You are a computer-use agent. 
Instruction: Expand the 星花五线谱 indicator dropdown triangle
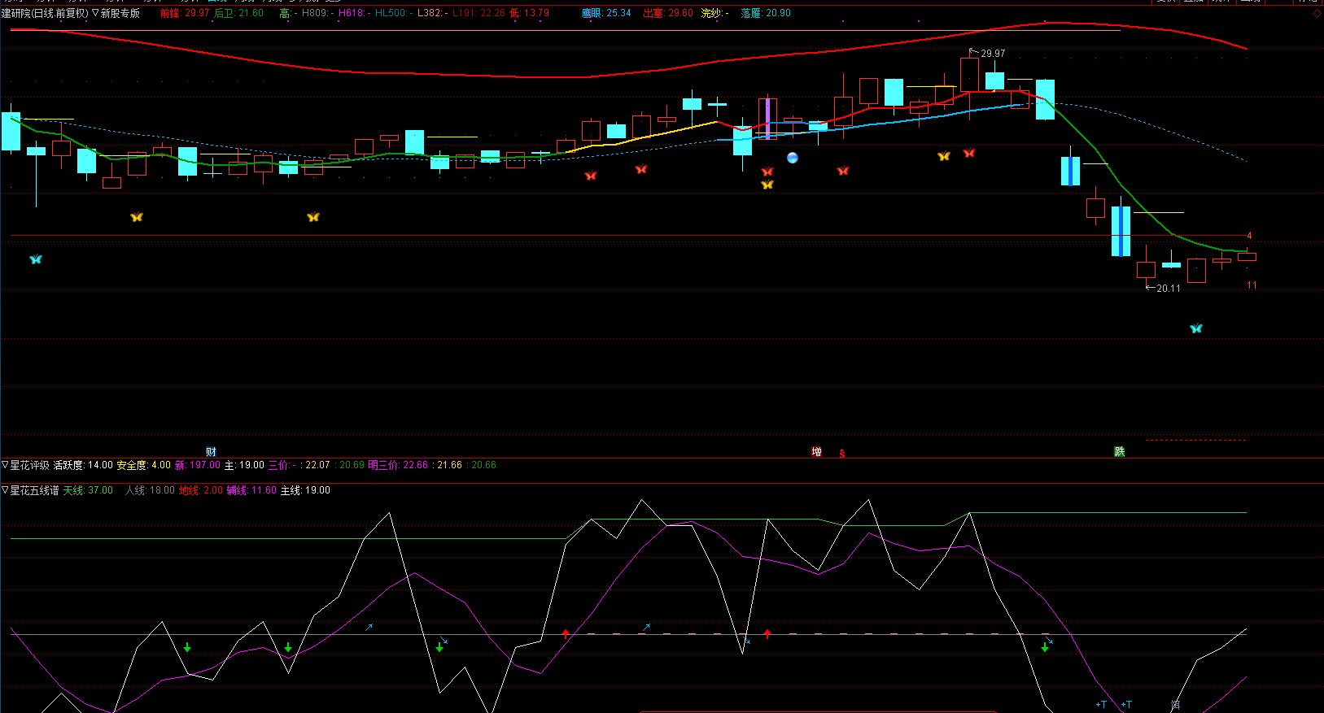[5, 490]
